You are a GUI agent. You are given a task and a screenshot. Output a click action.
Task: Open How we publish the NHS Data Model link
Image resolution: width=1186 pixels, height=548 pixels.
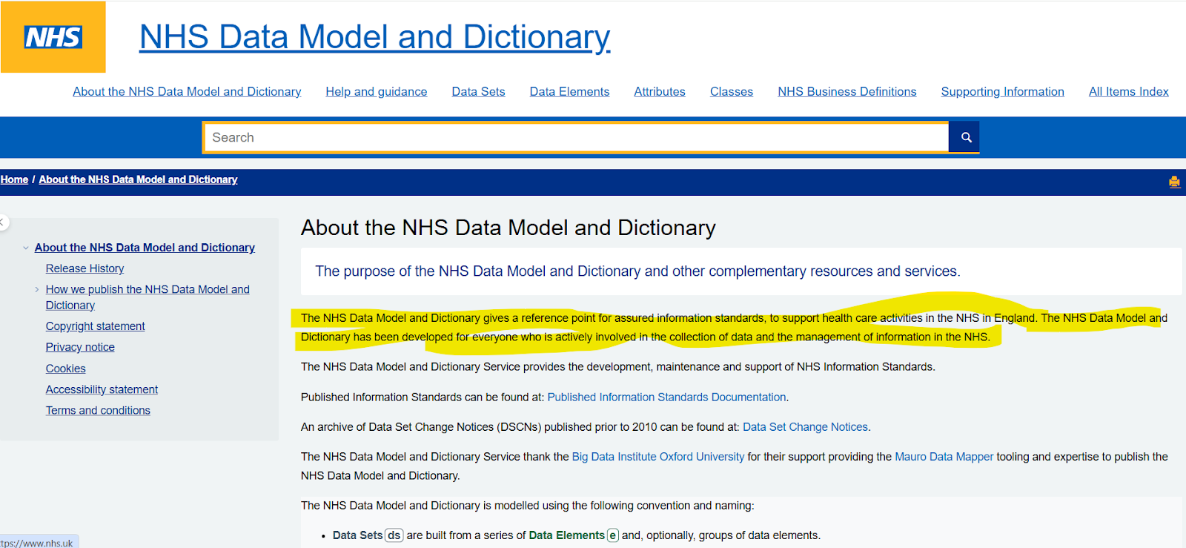[x=148, y=297]
